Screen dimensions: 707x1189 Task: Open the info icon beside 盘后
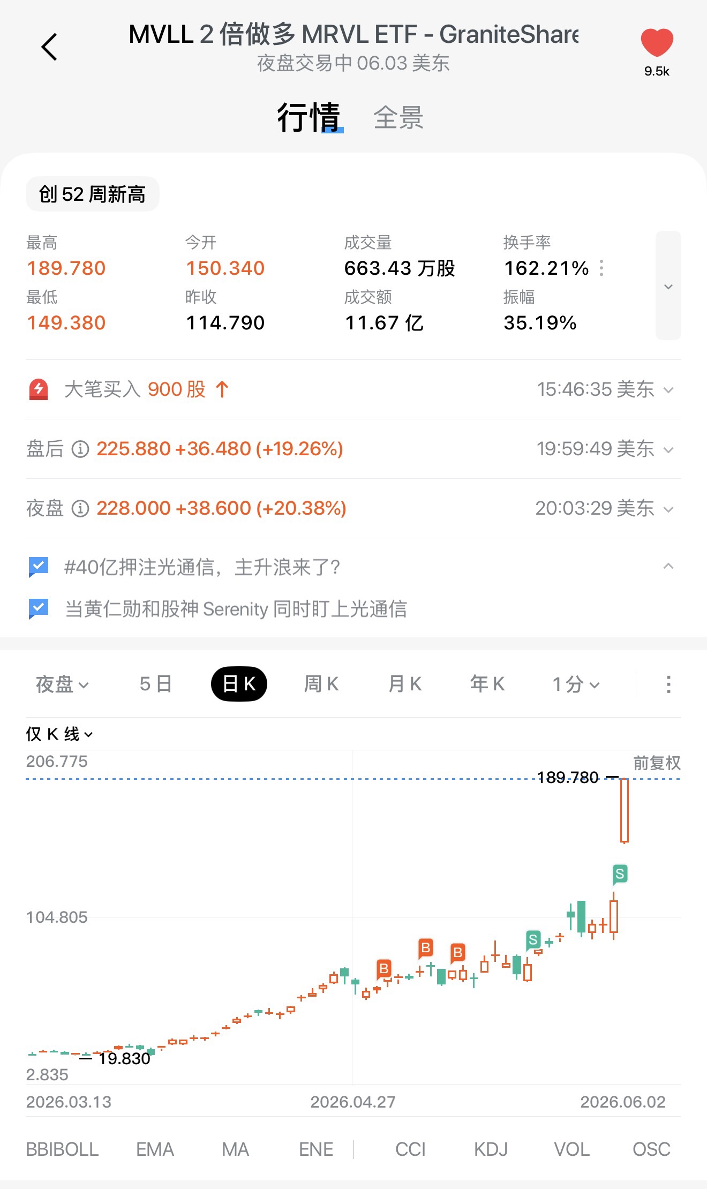tap(80, 449)
